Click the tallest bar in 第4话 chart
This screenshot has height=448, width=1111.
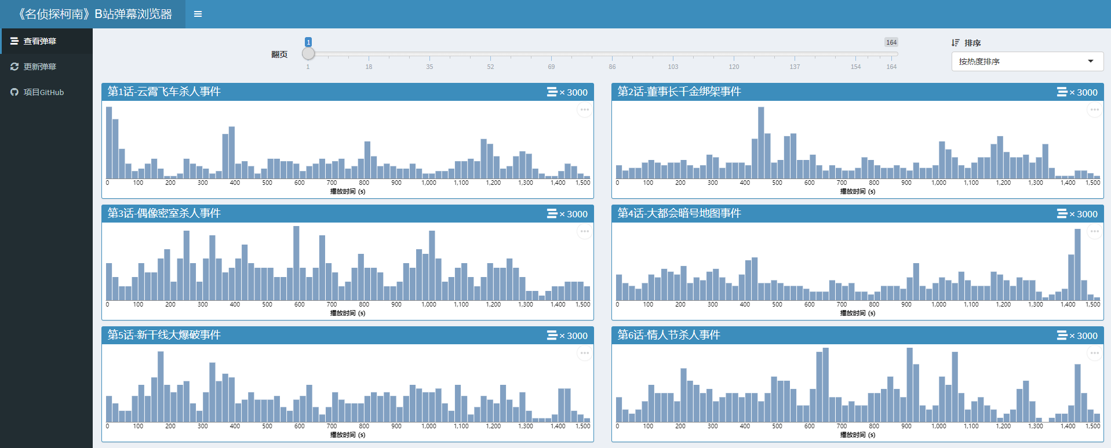click(x=1078, y=265)
